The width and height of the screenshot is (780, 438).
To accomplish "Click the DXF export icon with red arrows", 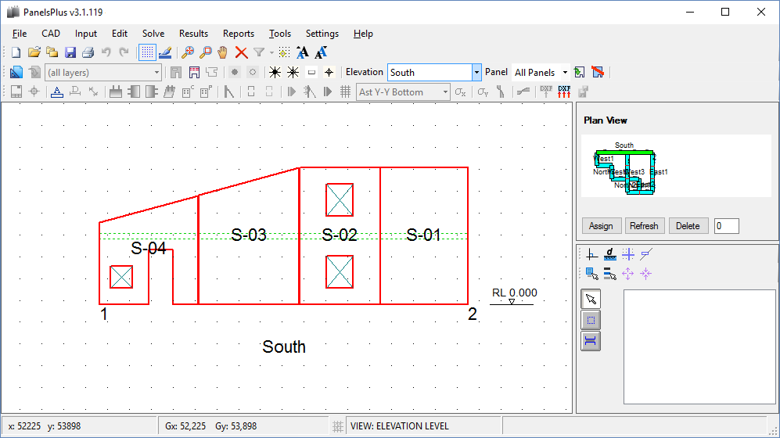I will pos(564,92).
